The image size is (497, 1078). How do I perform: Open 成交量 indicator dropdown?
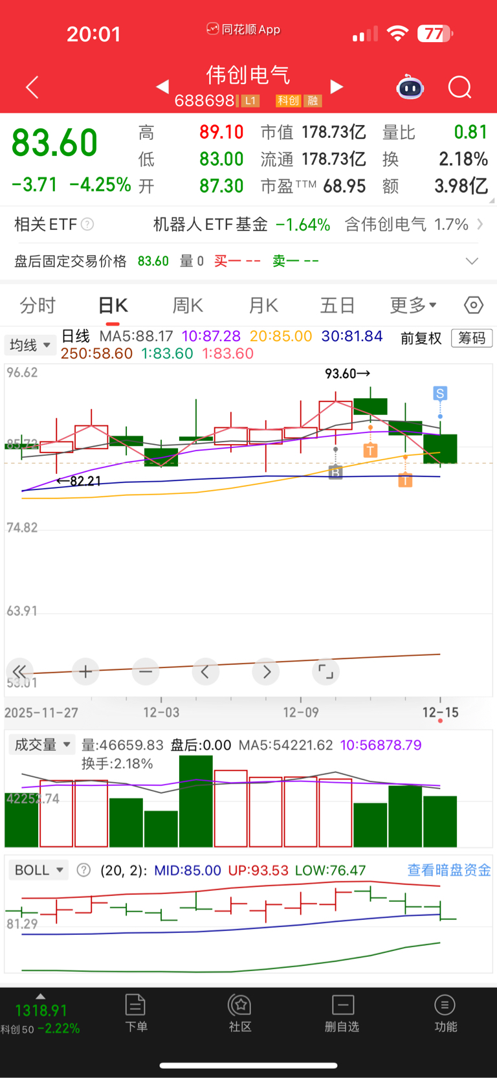41,745
